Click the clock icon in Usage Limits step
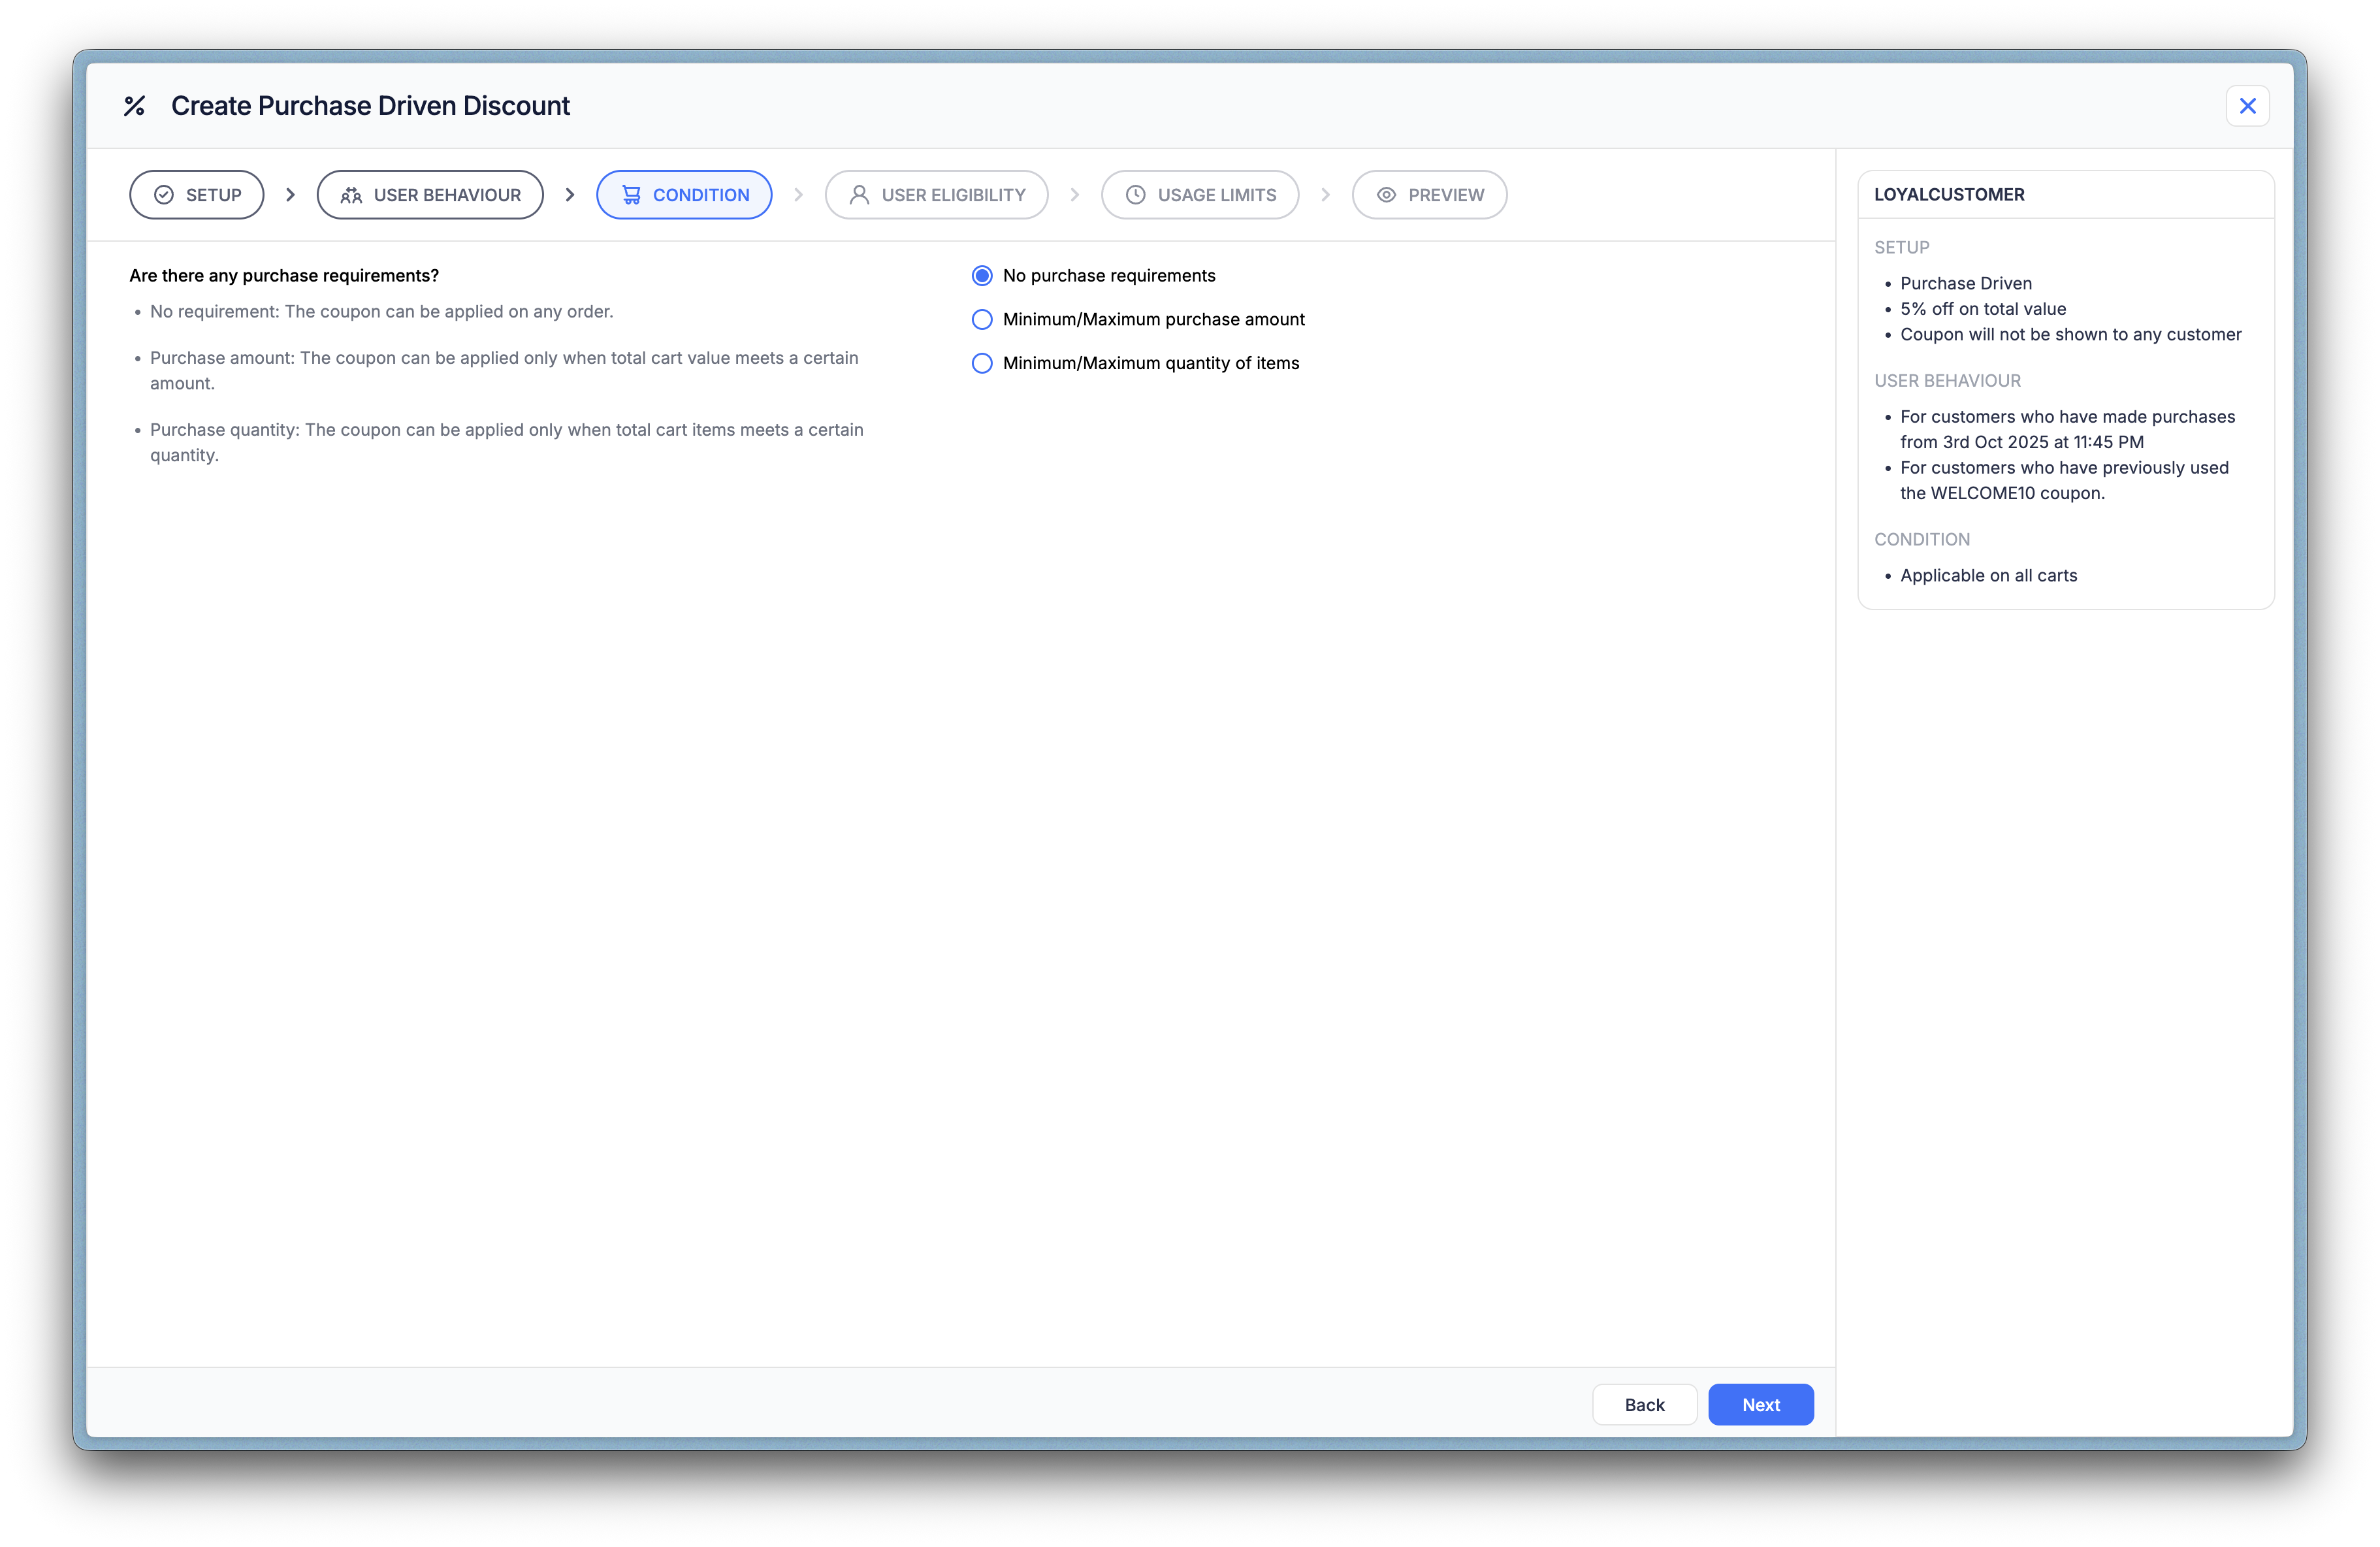This screenshot has height=1547, width=2380. (1135, 195)
